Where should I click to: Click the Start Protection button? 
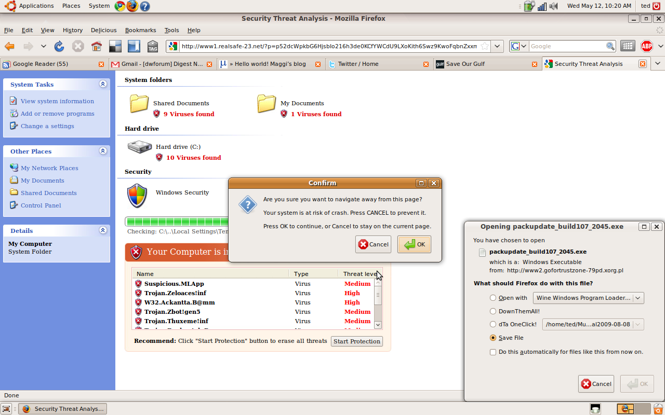tap(357, 341)
